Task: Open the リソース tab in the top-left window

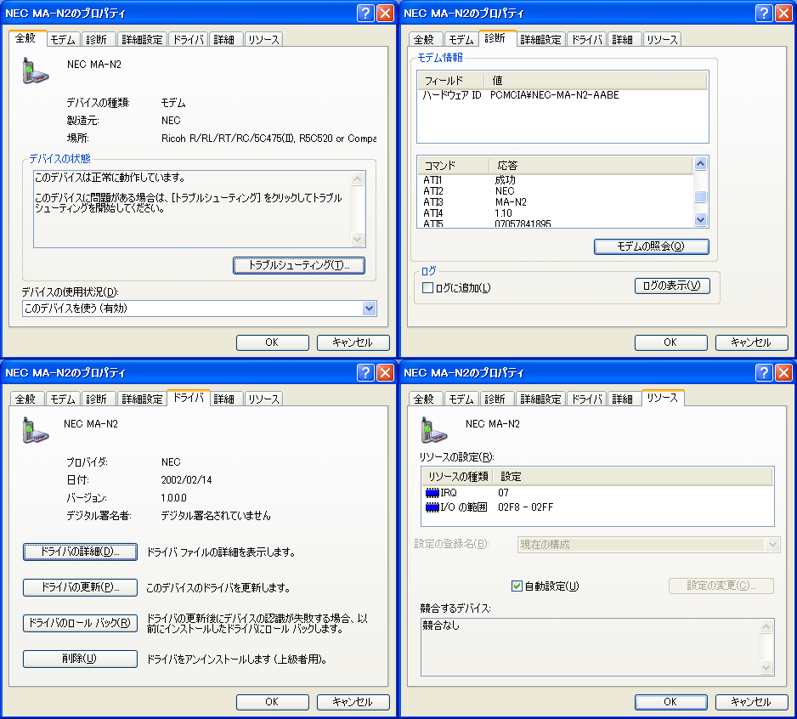Action: pyautogui.click(x=263, y=40)
